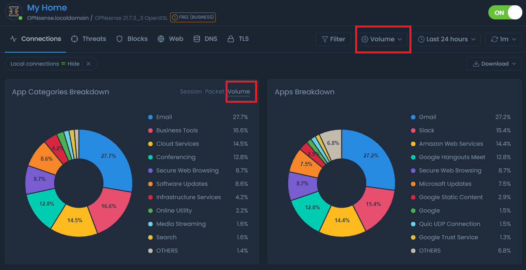Switch breakdown to Packet view
This screenshot has width=526, height=270.
tap(215, 91)
